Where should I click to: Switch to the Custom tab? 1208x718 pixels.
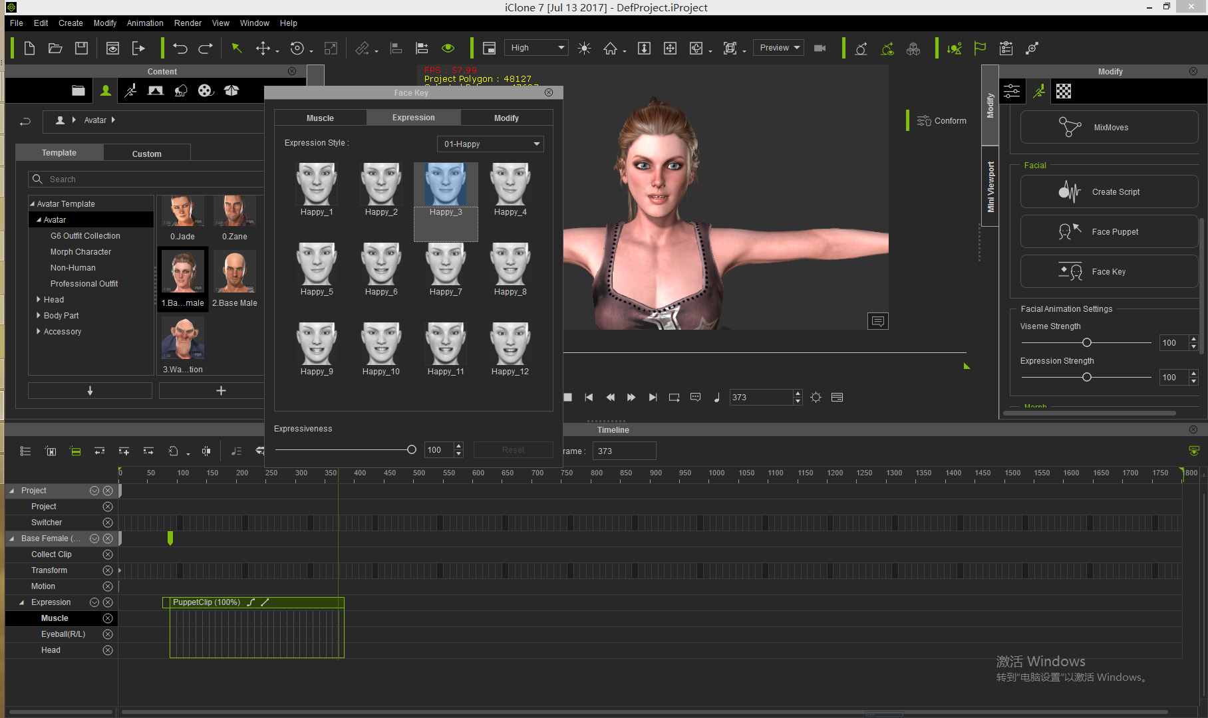point(146,154)
